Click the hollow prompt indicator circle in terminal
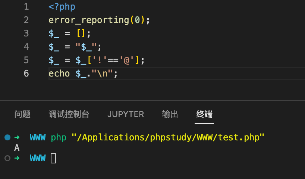This screenshot has height=179, width=305. click(x=7, y=158)
